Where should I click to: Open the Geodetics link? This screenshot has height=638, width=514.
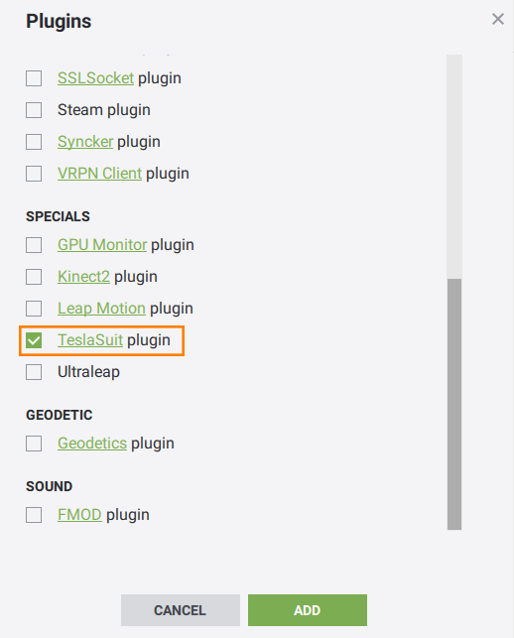tap(92, 444)
